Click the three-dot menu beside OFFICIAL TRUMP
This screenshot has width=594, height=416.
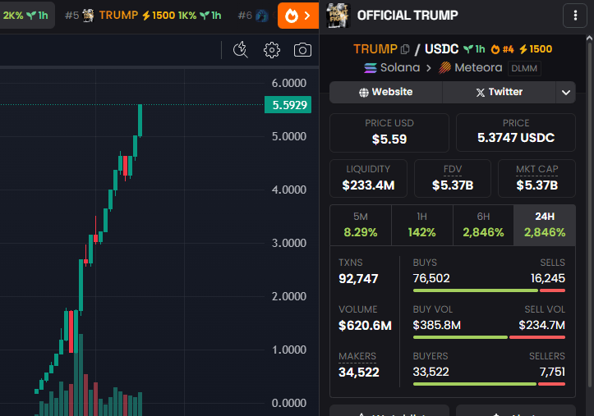575,16
